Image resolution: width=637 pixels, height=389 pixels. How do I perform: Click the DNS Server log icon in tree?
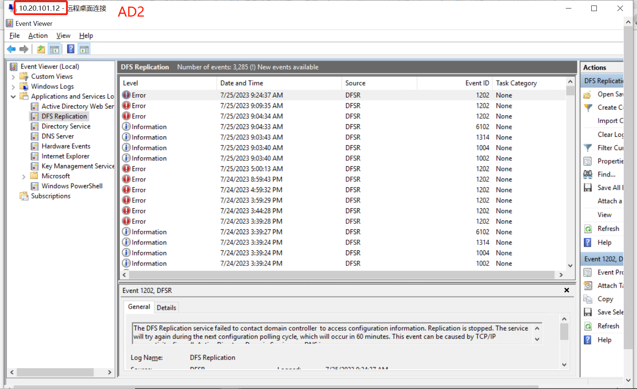(x=35, y=136)
